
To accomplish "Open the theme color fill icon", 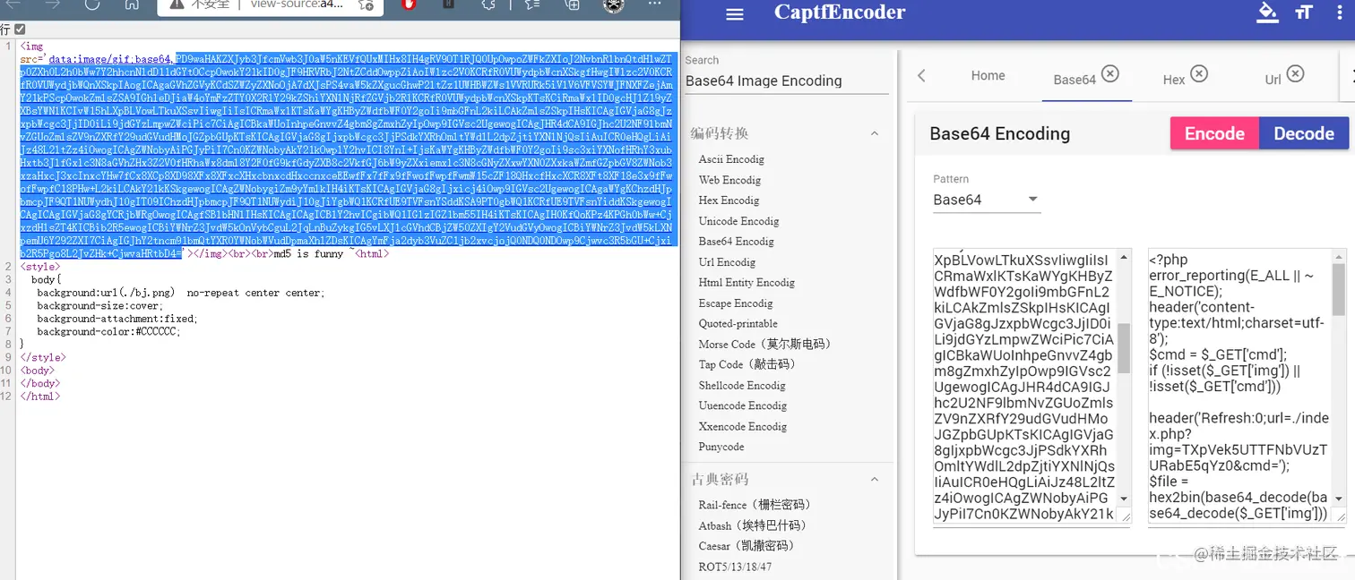I will click(1267, 13).
